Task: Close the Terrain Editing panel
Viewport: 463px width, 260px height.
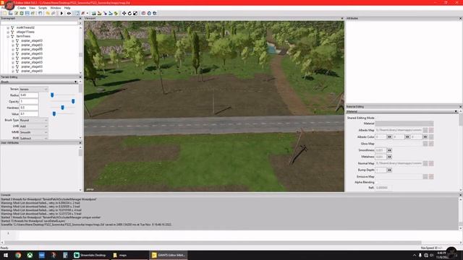Action: (80, 77)
